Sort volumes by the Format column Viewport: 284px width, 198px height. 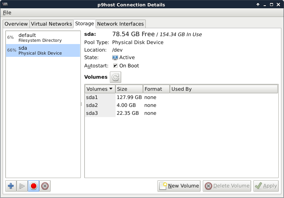(x=156, y=89)
